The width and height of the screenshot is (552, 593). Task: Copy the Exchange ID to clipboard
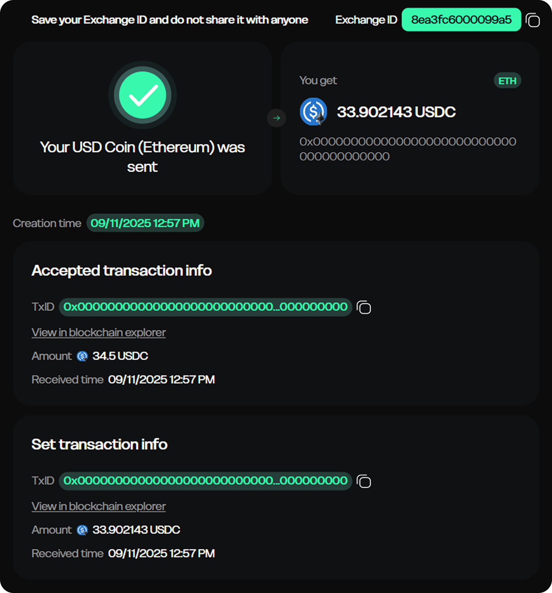[533, 20]
